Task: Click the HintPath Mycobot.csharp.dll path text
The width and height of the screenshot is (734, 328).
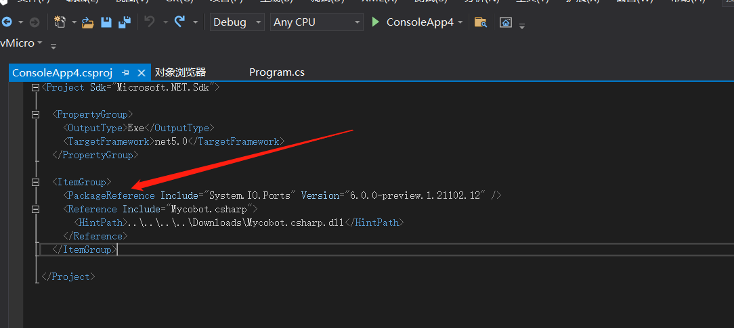Action: point(236,222)
